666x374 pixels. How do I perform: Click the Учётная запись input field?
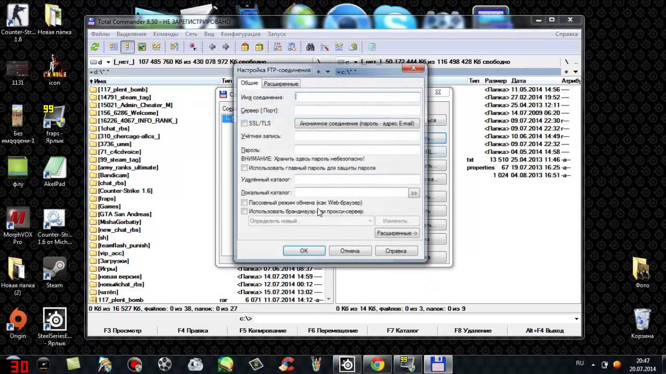[357, 136]
